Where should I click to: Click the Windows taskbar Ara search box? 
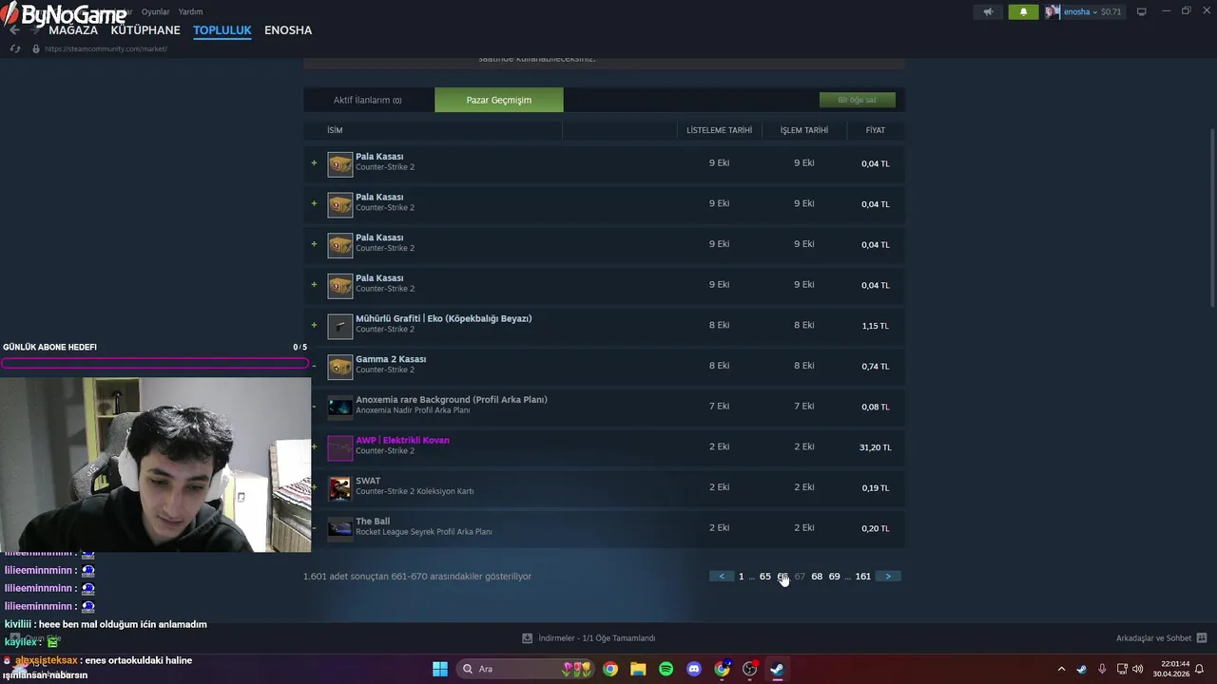[528, 669]
